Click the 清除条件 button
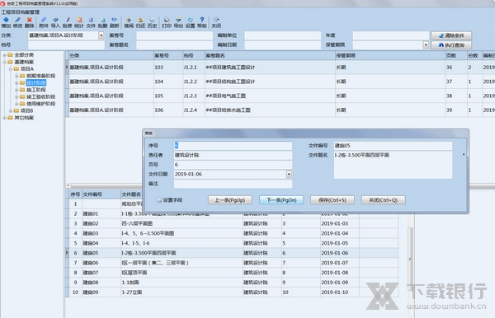The image size is (495, 318). coord(451,35)
